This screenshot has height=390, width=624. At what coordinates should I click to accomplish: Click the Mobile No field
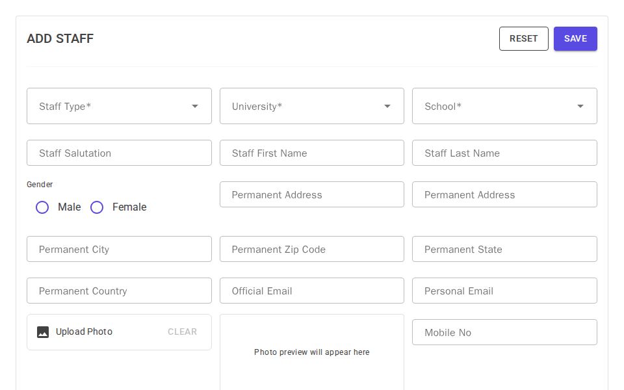[x=504, y=332]
